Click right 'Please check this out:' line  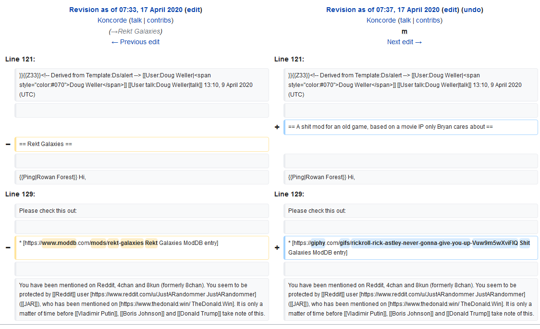pos(410,211)
